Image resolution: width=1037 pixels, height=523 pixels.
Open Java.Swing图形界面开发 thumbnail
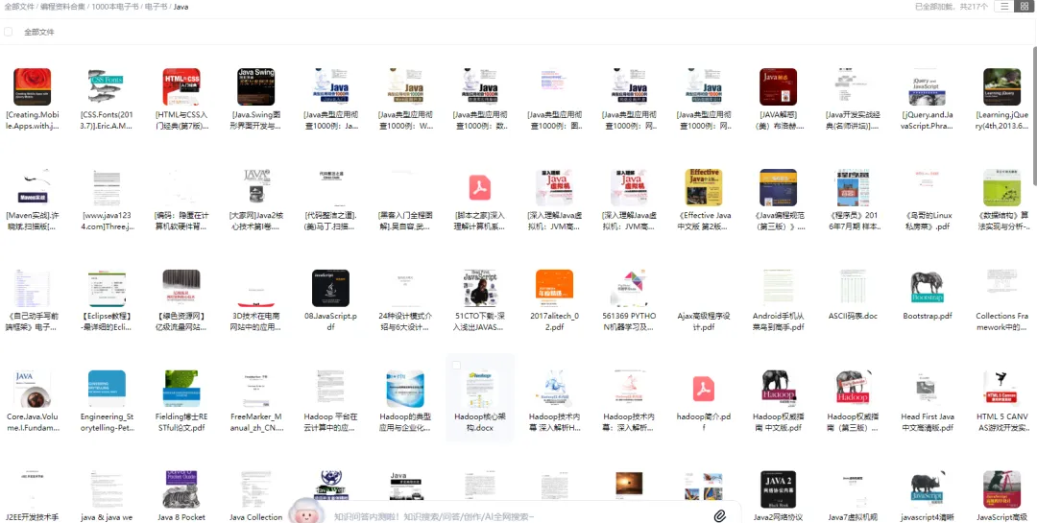256,86
